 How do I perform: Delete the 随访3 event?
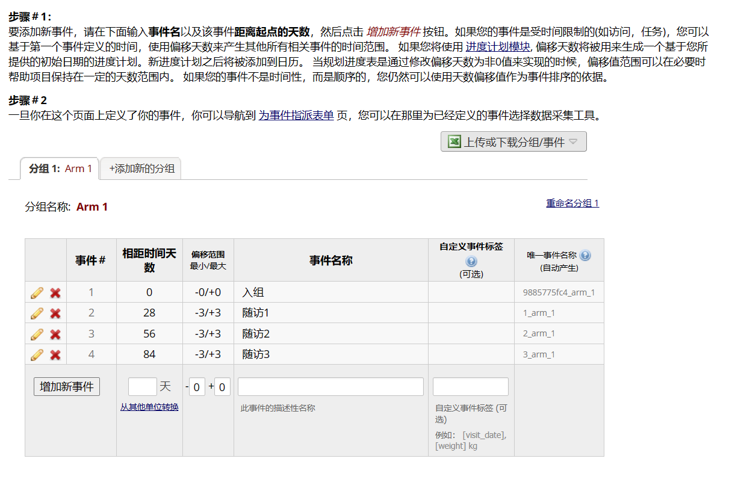point(54,354)
